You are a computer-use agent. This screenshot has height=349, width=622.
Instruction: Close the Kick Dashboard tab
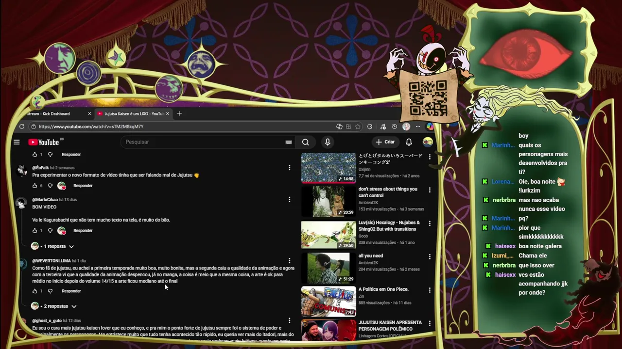(89, 113)
